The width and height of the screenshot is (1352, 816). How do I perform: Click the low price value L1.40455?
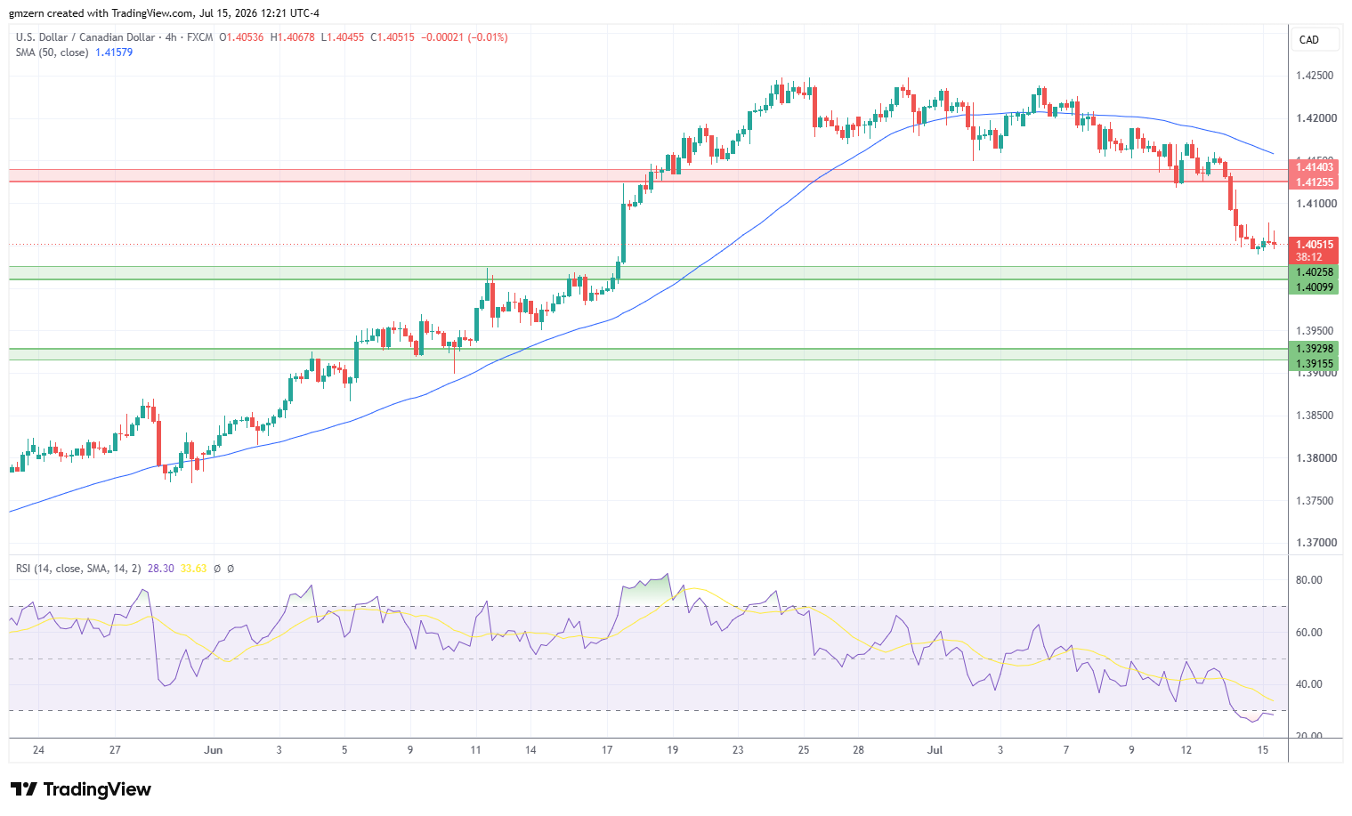point(343,37)
